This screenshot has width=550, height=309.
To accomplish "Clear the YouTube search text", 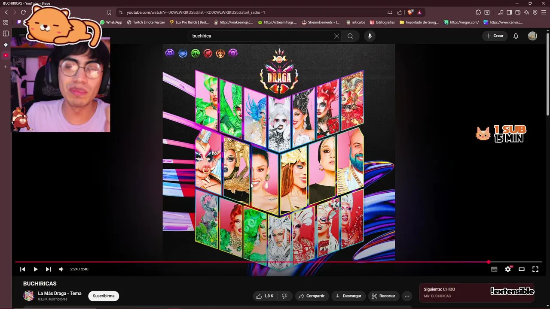I will (336, 36).
